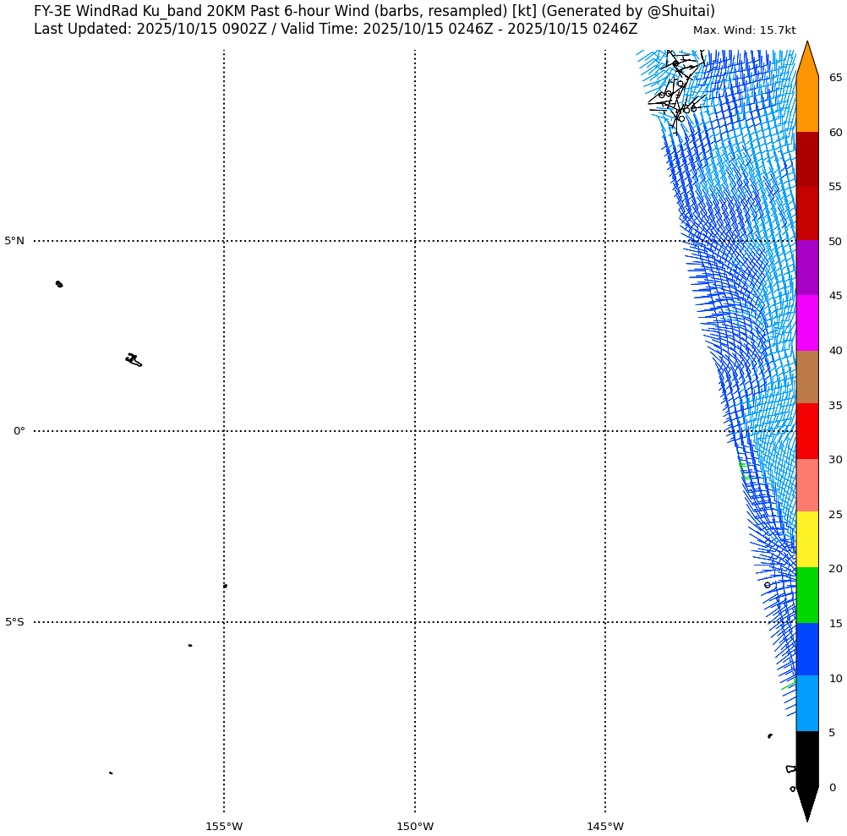
Task: Click the orange arrow atop the colorbar
Action: [807, 61]
